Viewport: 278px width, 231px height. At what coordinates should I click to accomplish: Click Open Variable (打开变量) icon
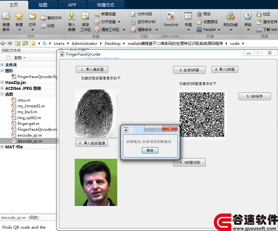tap(97, 21)
